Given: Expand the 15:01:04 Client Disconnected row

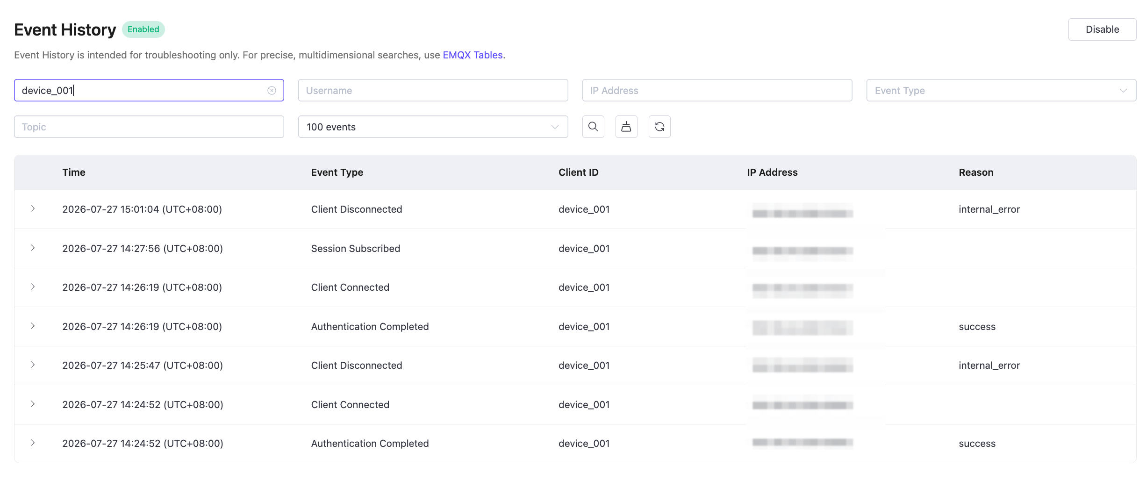Looking at the screenshot, I should pyautogui.click(x=33, y=208).
